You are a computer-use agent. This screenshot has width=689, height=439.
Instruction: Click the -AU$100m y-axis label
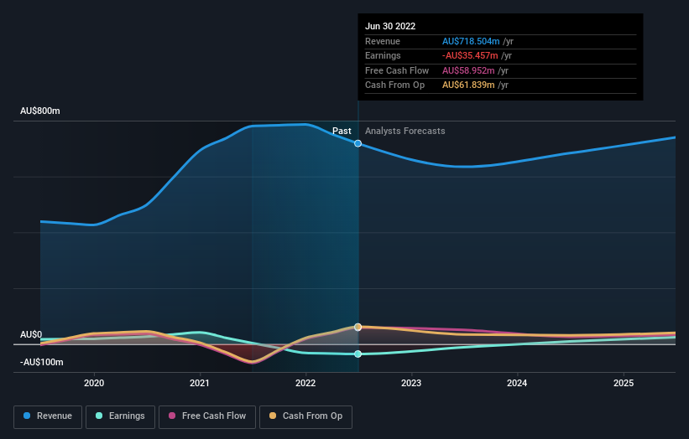pyautogui.click(x=42, y=362)
